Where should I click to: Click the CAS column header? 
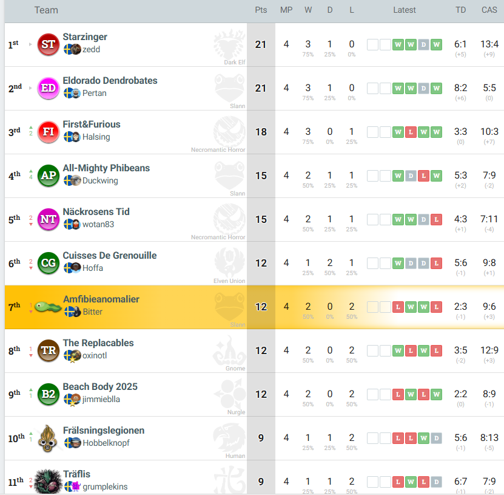click(489, 10)
